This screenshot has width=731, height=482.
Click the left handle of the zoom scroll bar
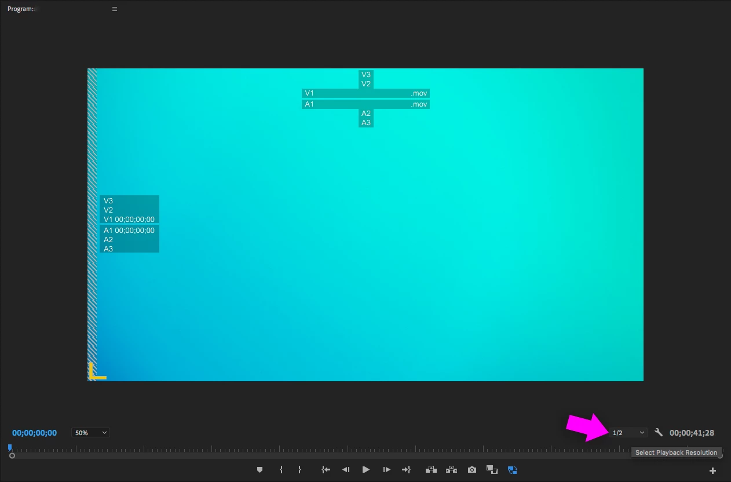pos(12,456)
